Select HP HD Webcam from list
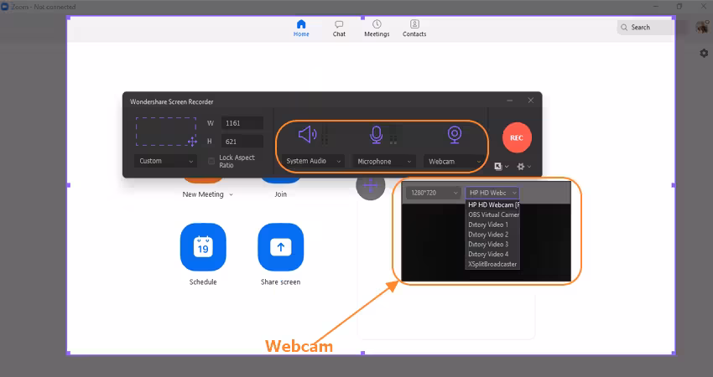The height and width of the screenshot is (377, 713). pyautogui.click(x=492, y=205)
